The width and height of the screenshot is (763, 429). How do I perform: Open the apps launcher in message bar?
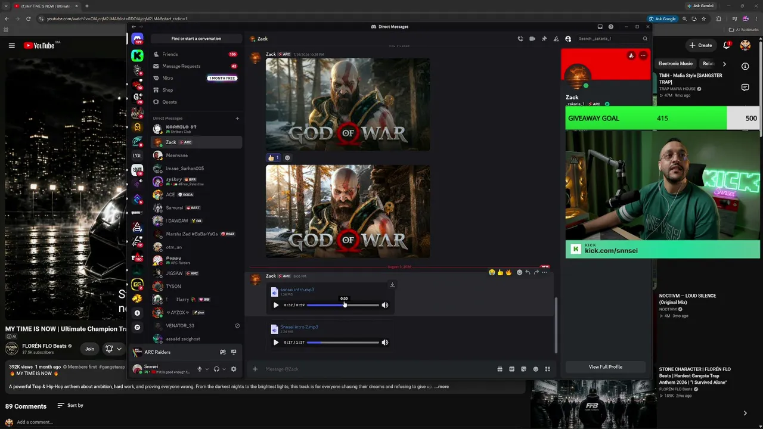pos(547,369)
